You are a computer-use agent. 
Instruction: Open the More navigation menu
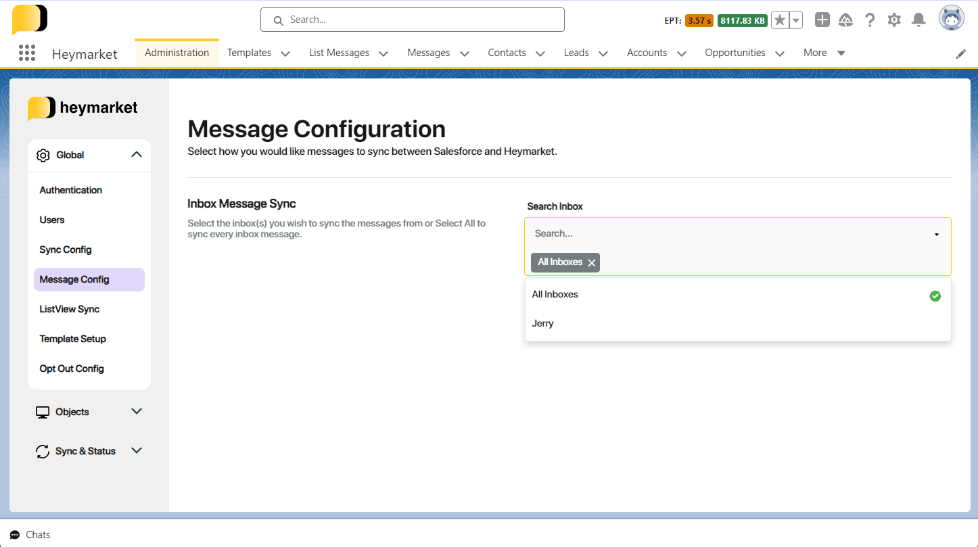(824, 53)
